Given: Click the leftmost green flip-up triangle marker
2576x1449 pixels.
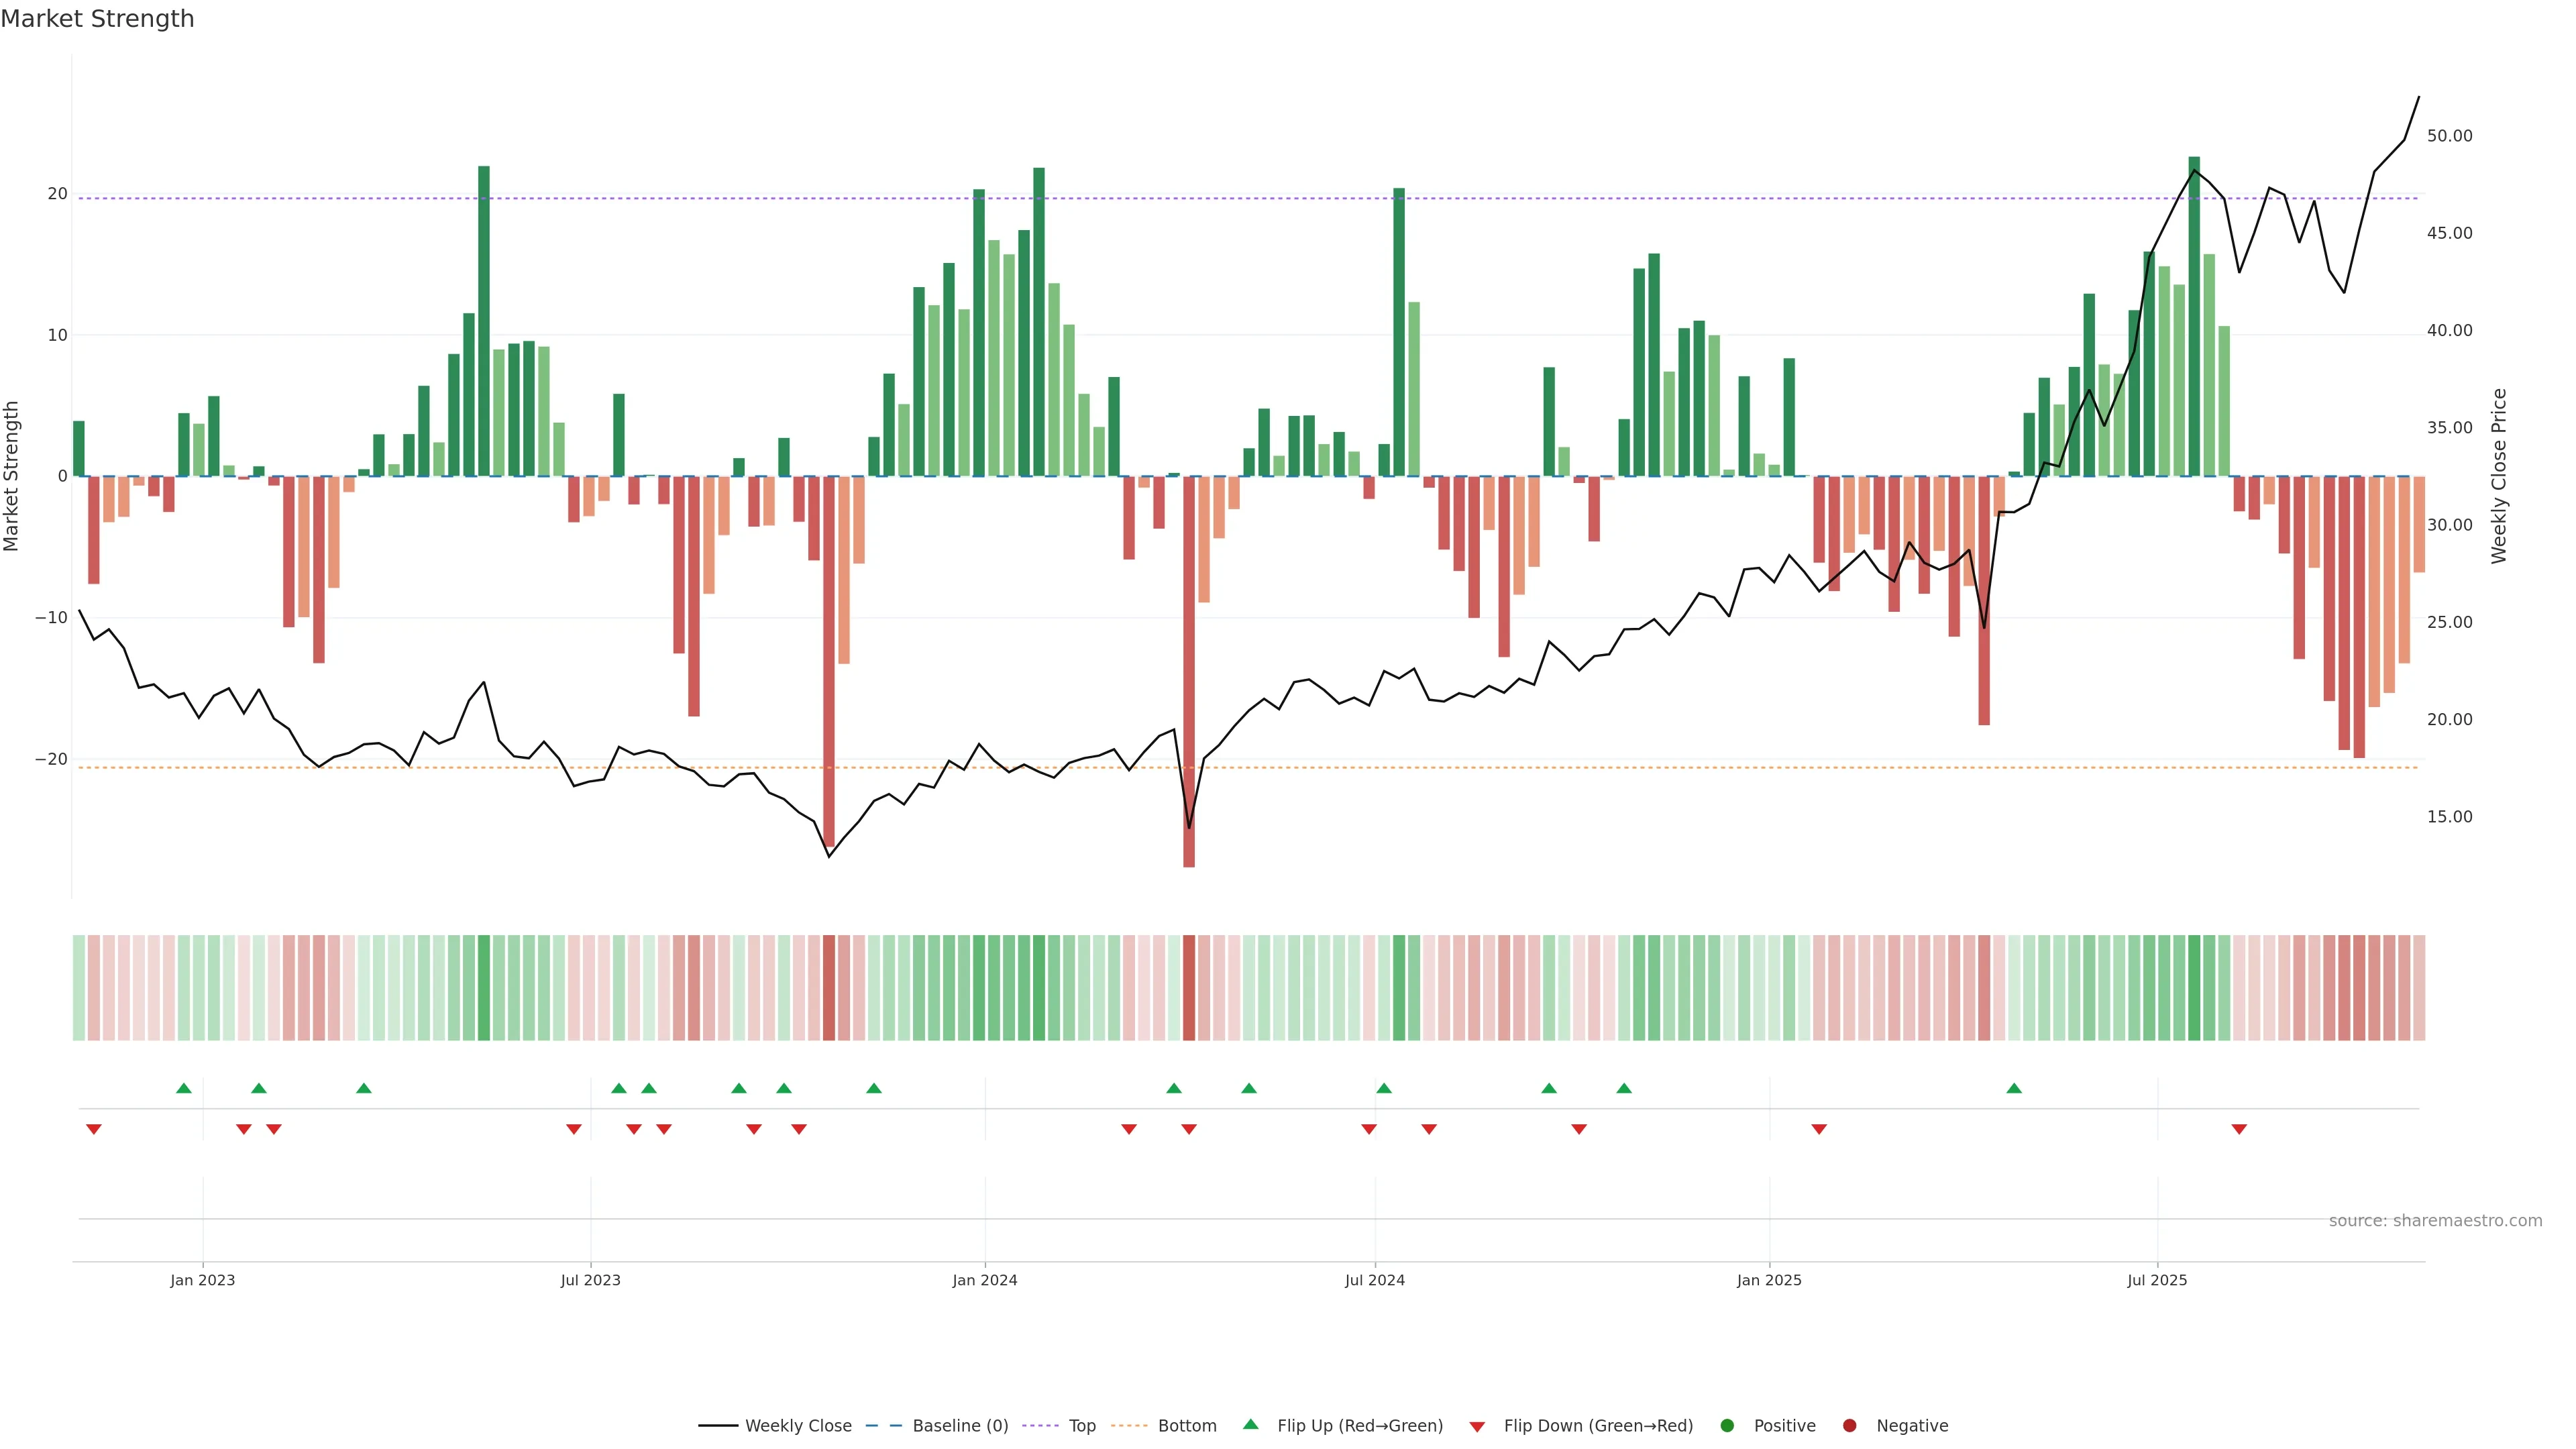Looking at the screenshot, I should [x=184, y=1088].
